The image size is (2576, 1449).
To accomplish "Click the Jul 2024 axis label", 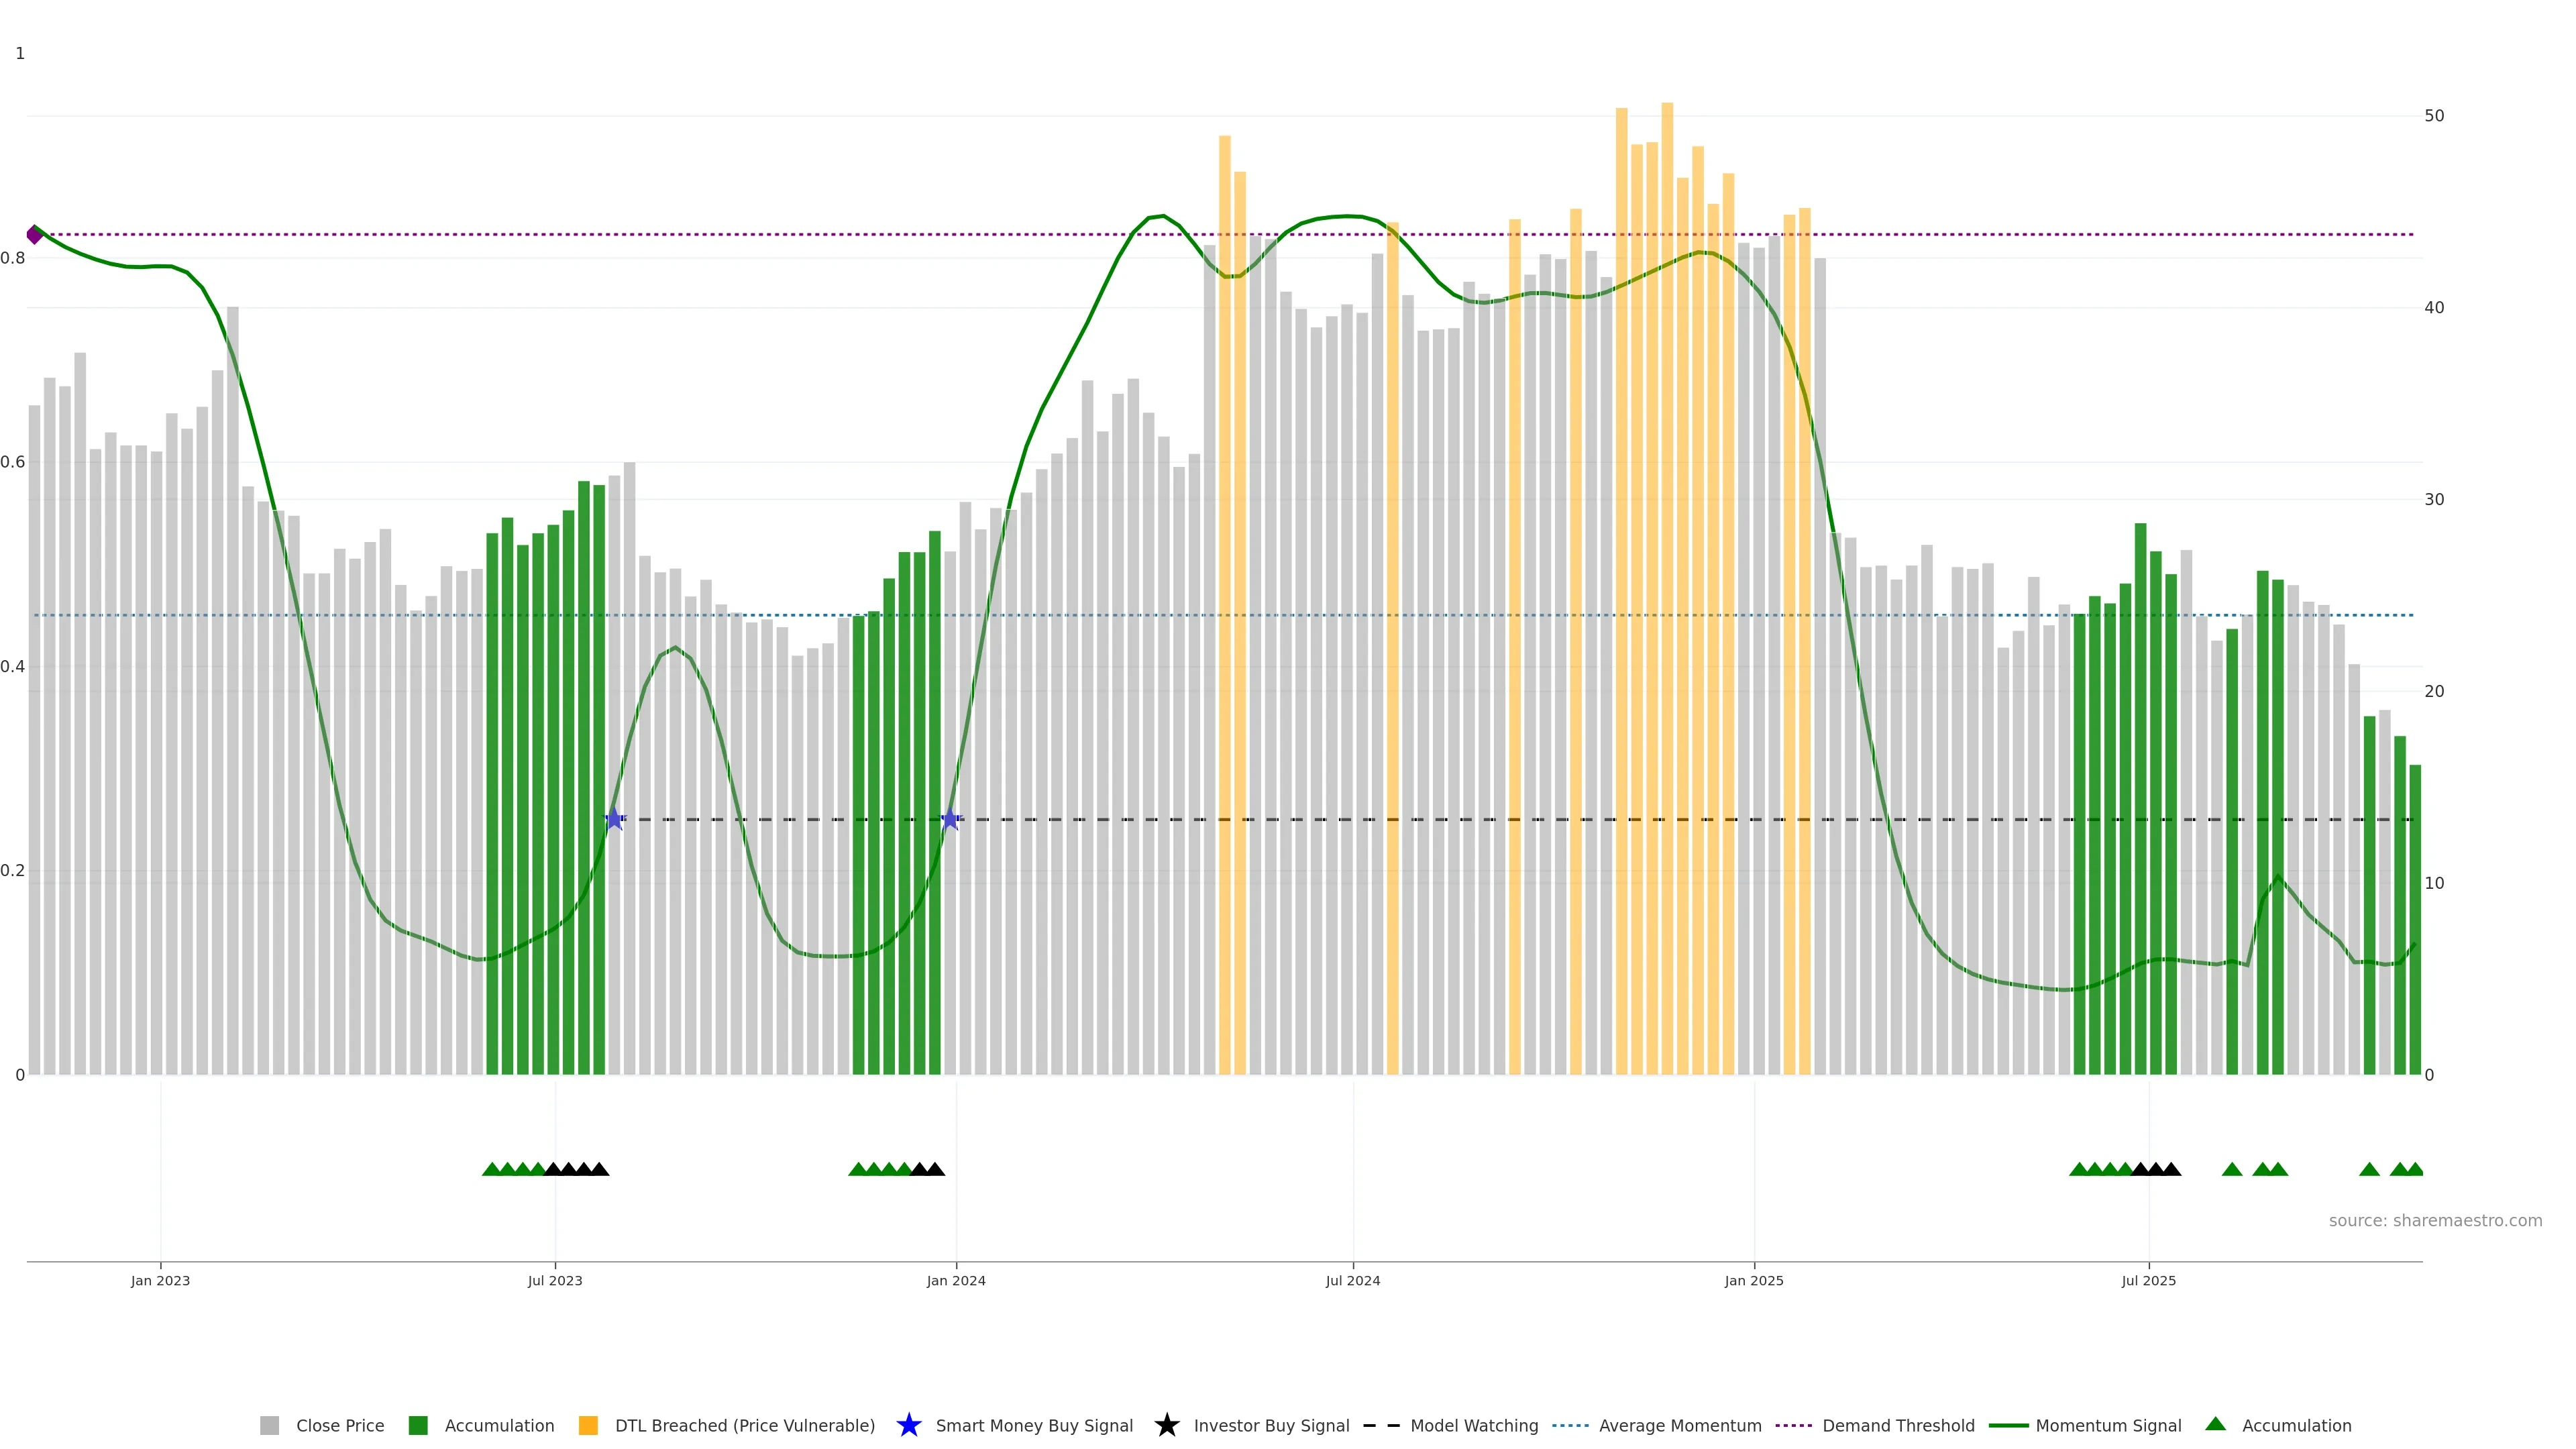I will 1352,1281.
